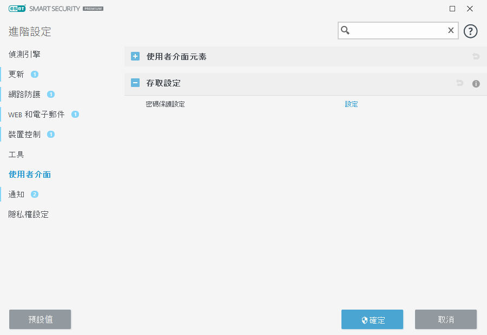Clear the search box with the X icon
487x335 pixels.
pyautogui.click(x=450, y=31)
